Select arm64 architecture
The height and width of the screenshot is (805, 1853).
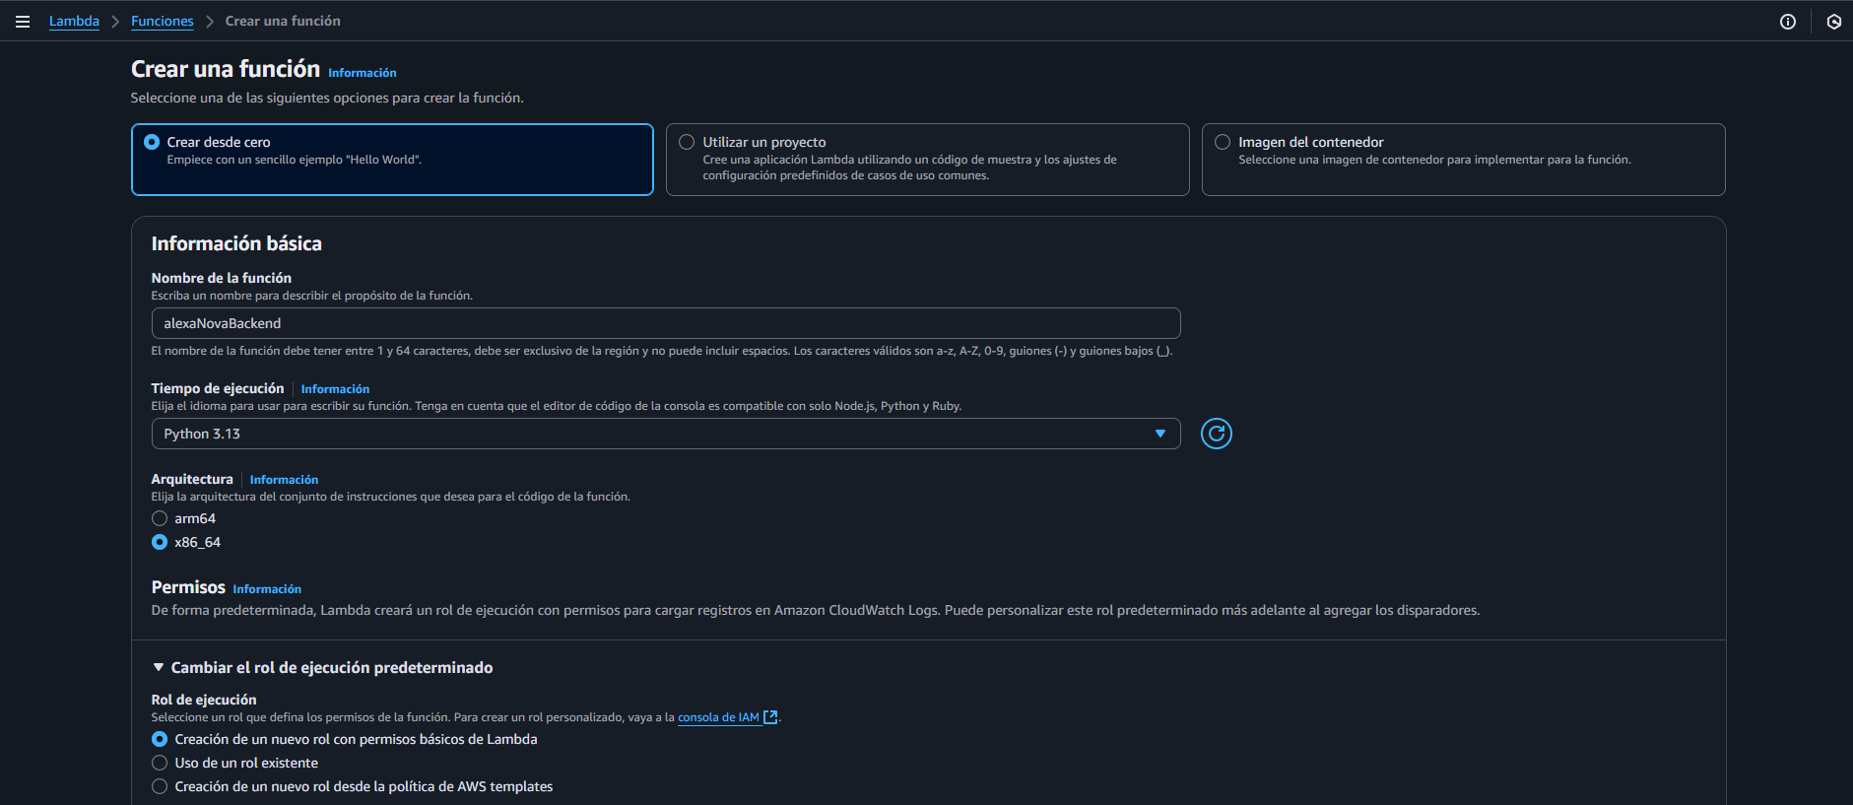[x=160, y=518]
